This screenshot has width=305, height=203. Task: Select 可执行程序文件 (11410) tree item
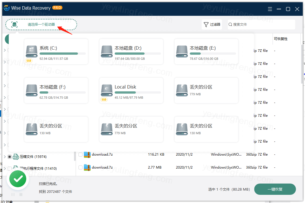(38, 168)
